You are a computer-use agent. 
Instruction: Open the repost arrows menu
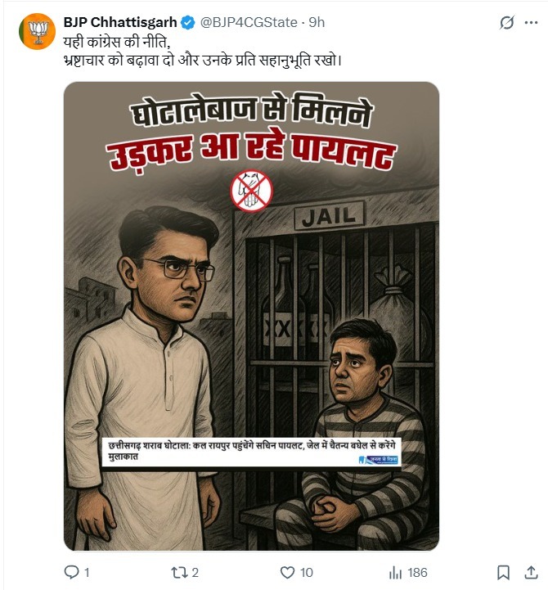click(179, 572)
